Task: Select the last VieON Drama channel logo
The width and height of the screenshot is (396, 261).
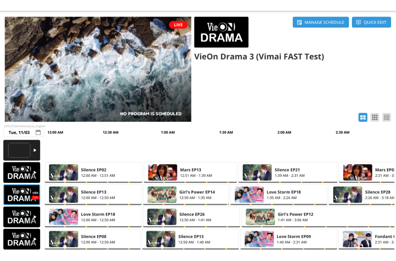Action: [x=22, y=239]
